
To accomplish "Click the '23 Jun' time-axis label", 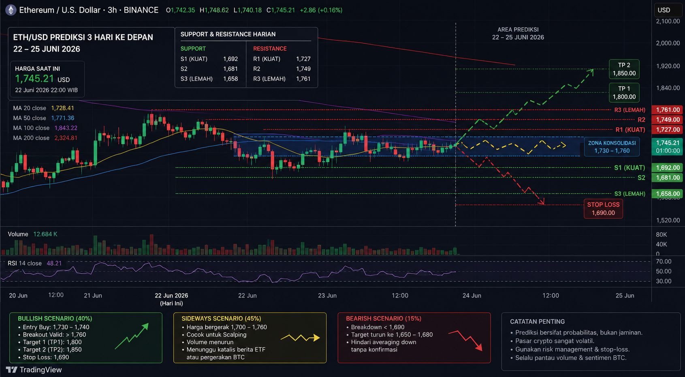I will point(327,296).
